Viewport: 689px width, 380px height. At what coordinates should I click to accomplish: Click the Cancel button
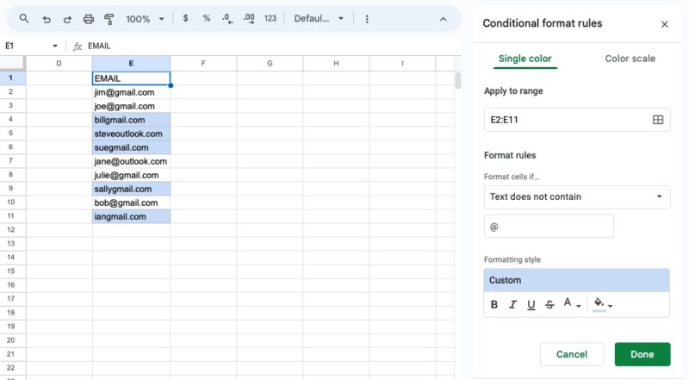pyautogui.click(x=572, y=354)
